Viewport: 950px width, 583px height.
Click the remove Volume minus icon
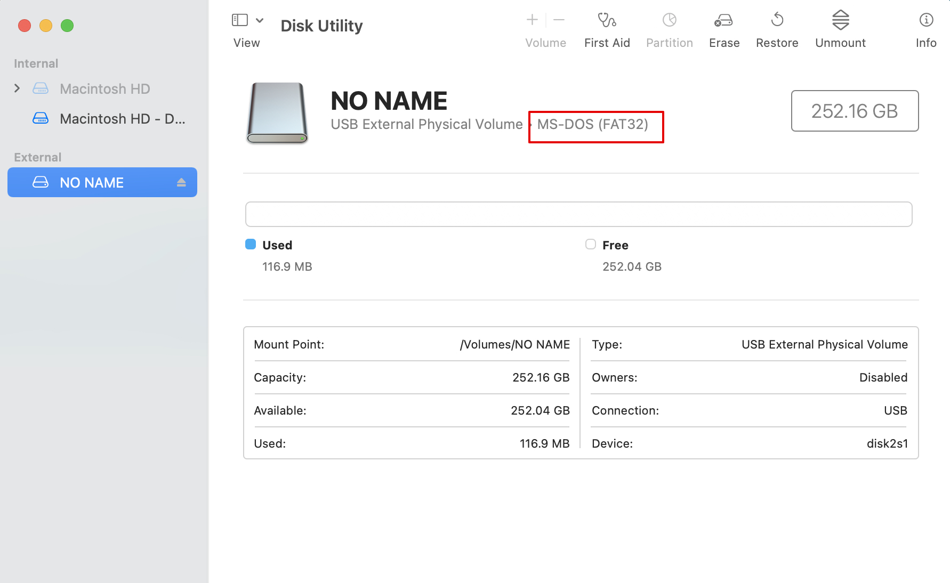tap(559, 20)
